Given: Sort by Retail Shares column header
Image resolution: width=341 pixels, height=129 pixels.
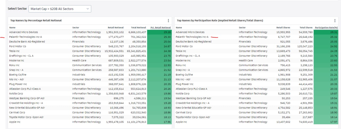Looking at the screenshot, I should pos(283,27).
